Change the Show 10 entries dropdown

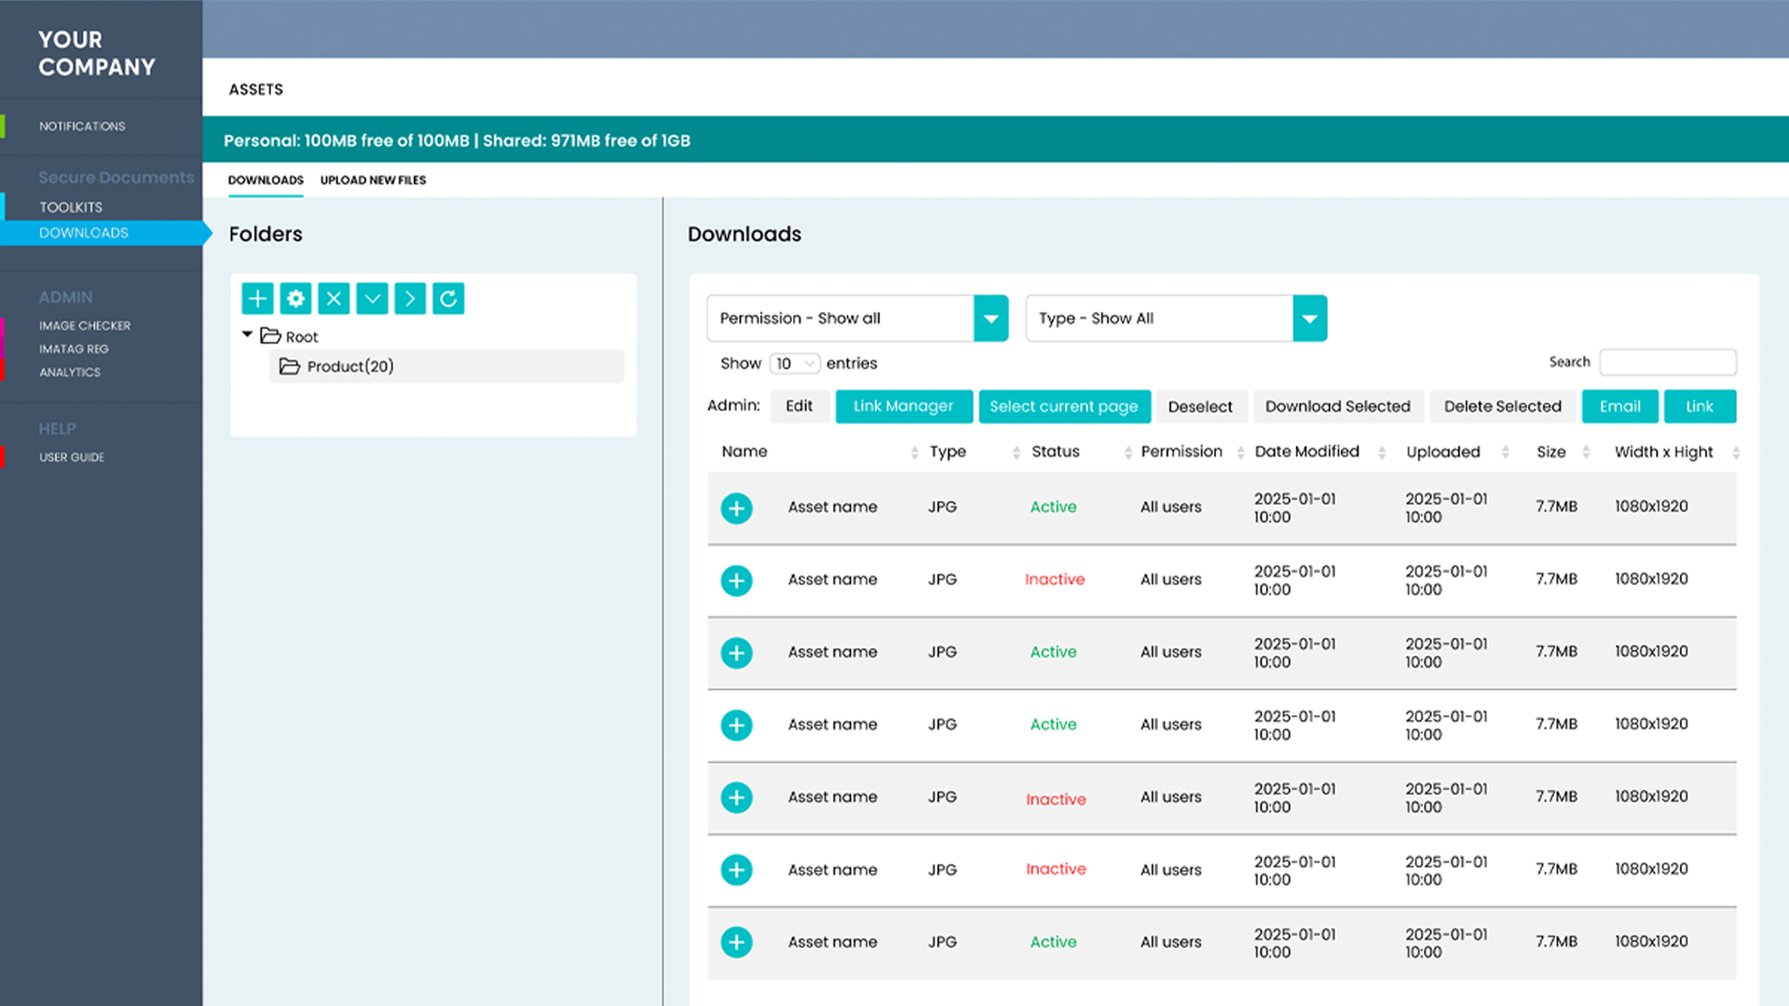point(795,363)
